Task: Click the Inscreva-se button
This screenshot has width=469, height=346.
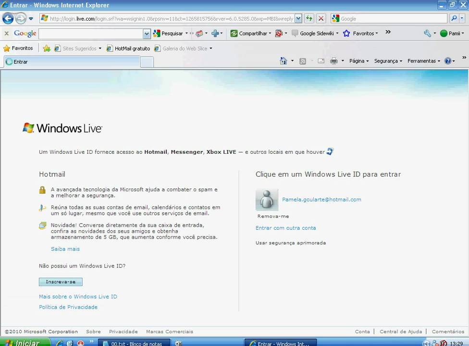Action: click(x=61, y=282)
